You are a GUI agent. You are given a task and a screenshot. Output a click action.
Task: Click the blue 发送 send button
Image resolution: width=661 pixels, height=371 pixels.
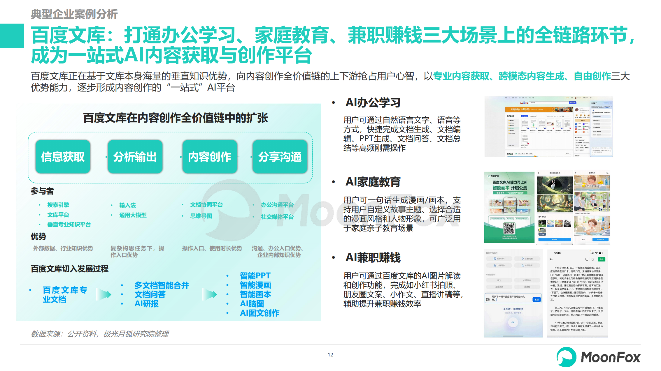536,299
